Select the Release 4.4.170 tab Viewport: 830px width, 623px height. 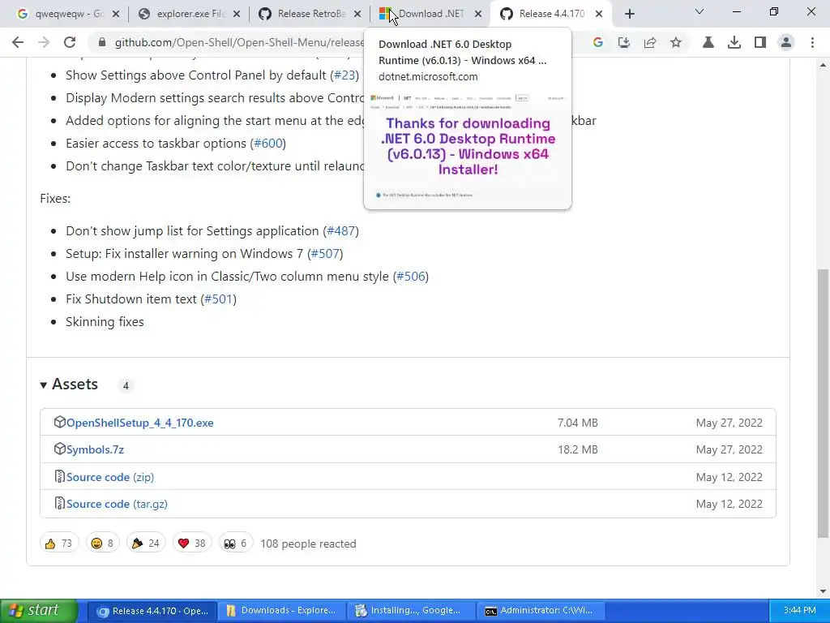tap(552, 14)
